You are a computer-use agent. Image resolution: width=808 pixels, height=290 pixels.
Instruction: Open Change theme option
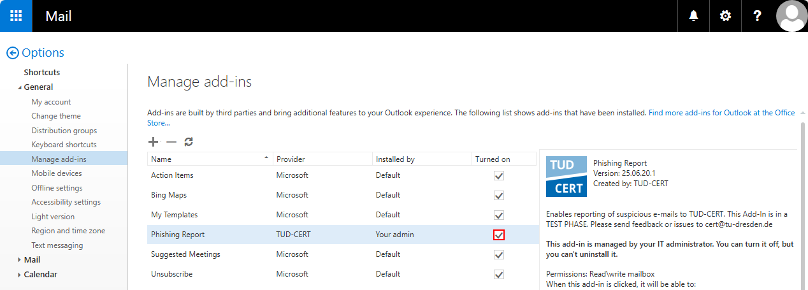(x=56, y=116)
